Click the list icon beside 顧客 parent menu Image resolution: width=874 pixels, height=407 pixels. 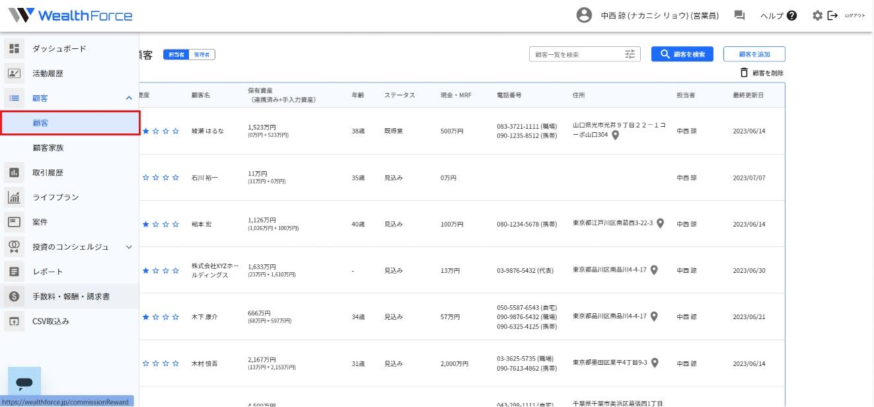click(14, 98)
